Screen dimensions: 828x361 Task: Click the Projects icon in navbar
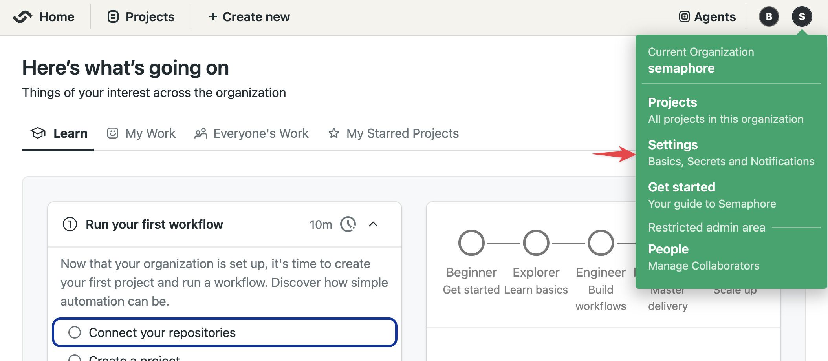[113, 17]
